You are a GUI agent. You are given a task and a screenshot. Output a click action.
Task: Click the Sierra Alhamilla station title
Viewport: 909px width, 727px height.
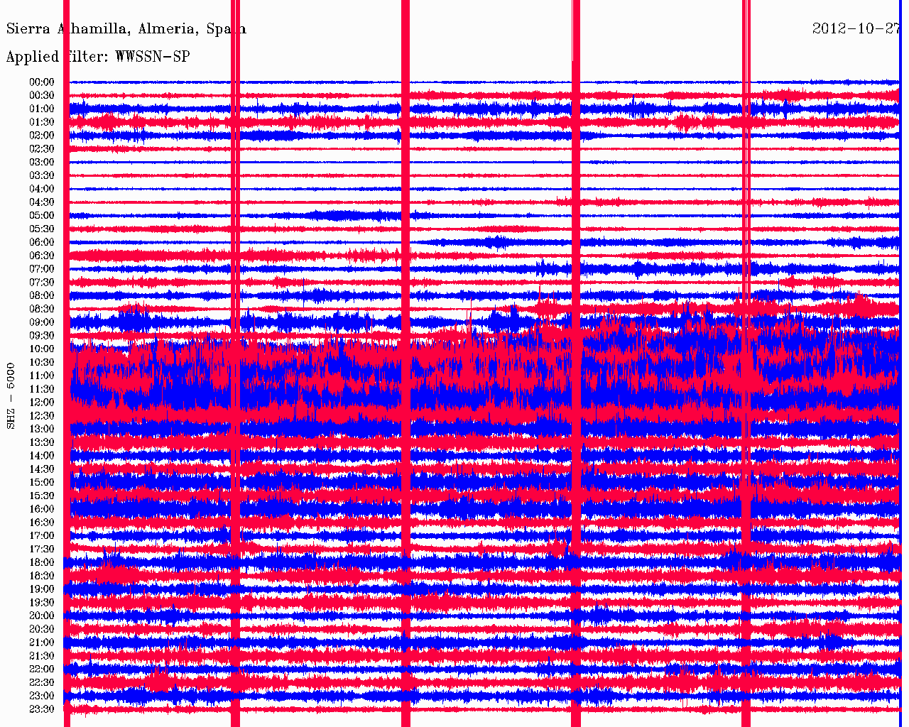pyautogui.click(x=126, y=29)
